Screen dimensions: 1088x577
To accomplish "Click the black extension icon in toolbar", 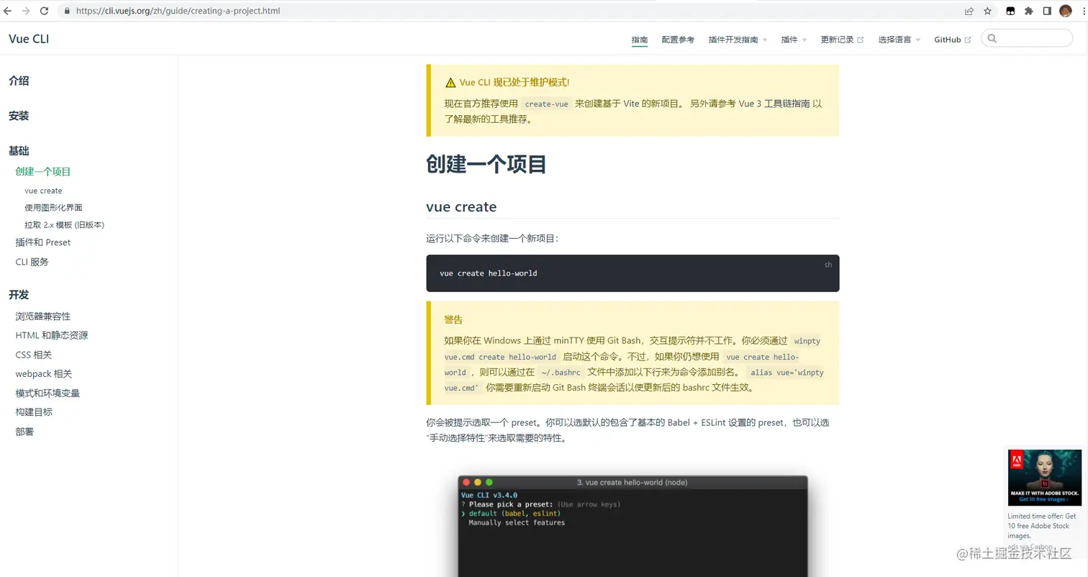I will [x=1010, y=11].
